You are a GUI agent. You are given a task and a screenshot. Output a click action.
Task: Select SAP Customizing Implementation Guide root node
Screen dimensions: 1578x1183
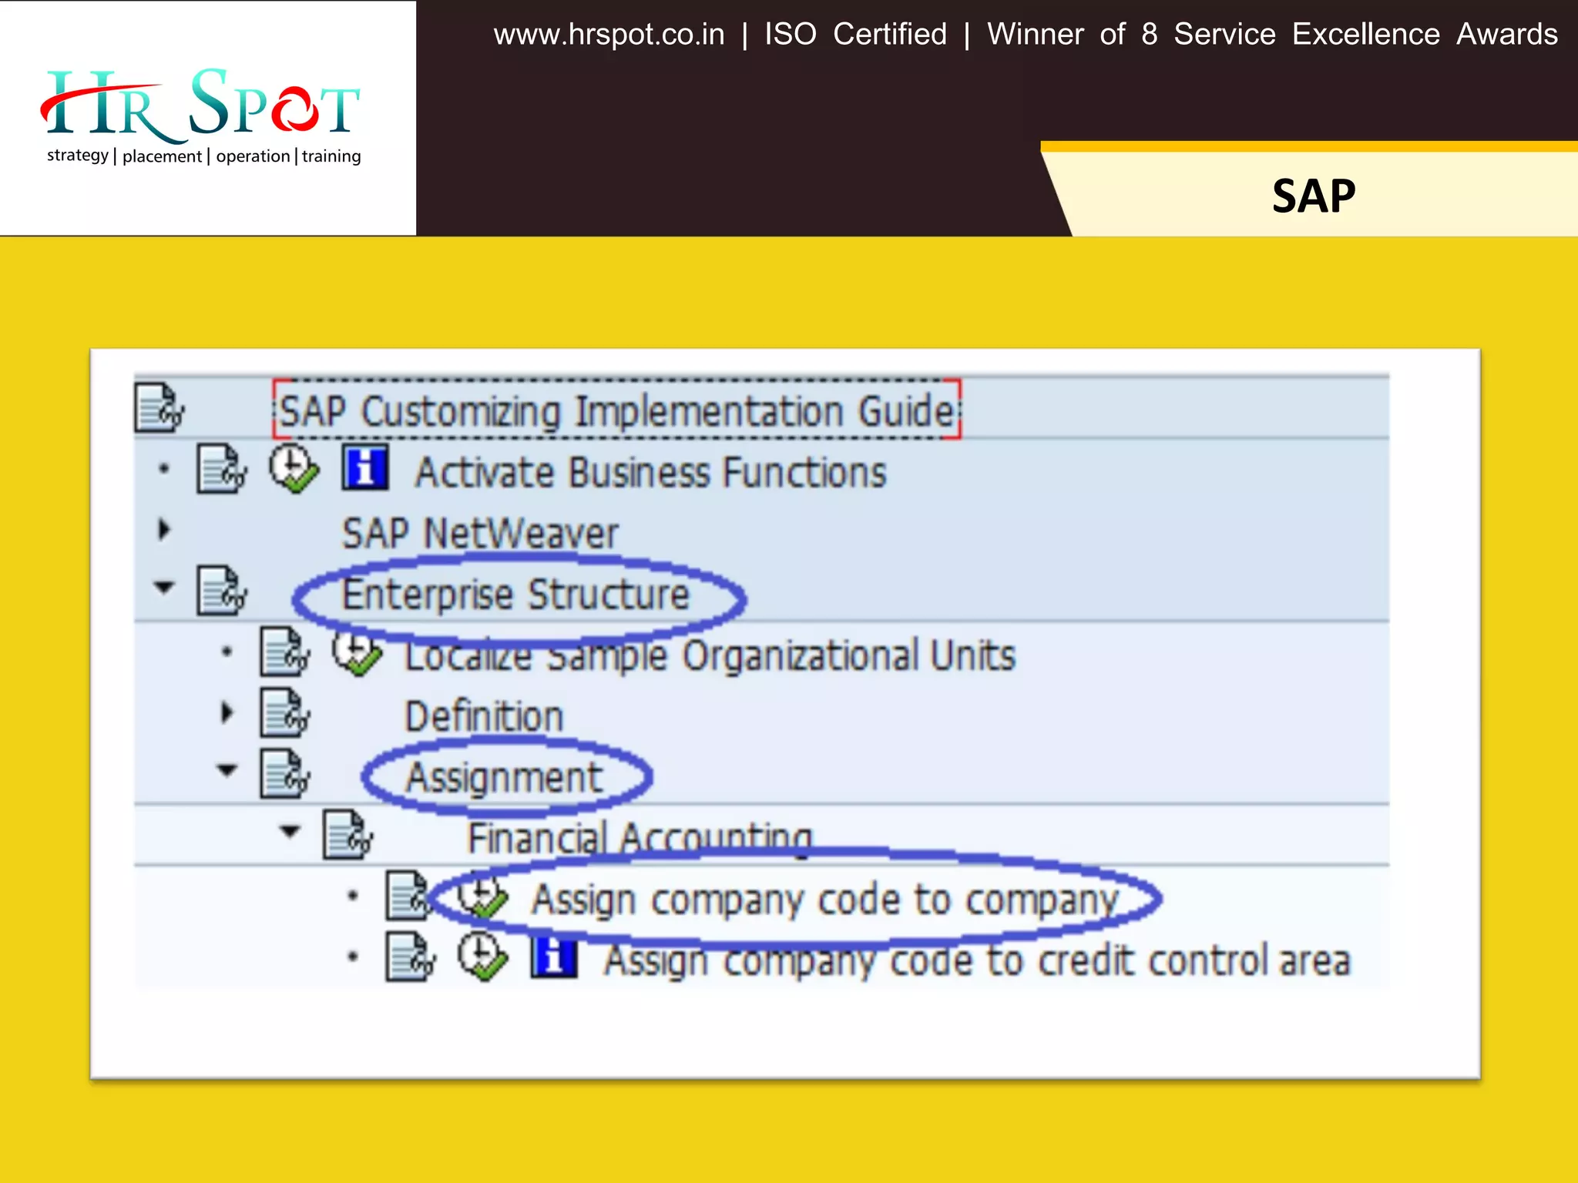pos(616,411)
